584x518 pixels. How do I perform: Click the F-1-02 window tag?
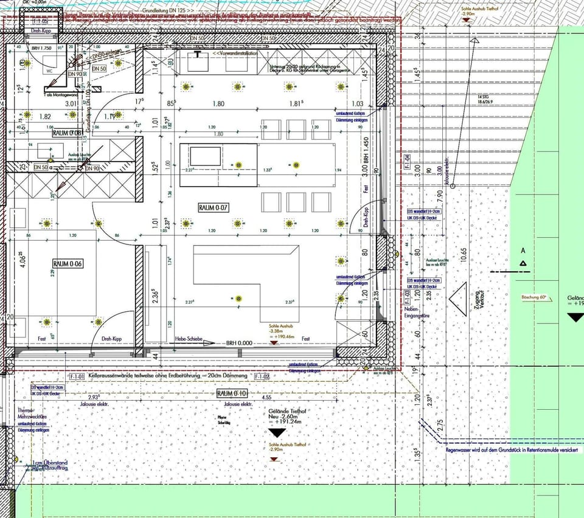coord(262,376)
